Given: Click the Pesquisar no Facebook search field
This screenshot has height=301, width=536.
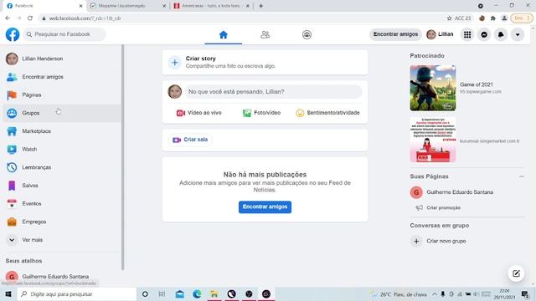Looking at the screenshot, I should (x=64, y=34).
